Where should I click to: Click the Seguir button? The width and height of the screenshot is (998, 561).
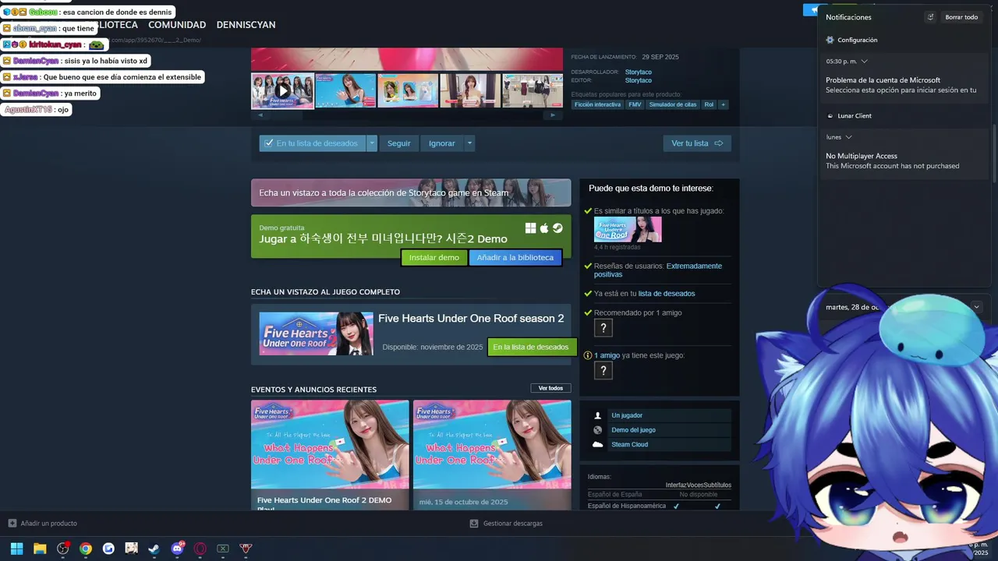point(398,143)
